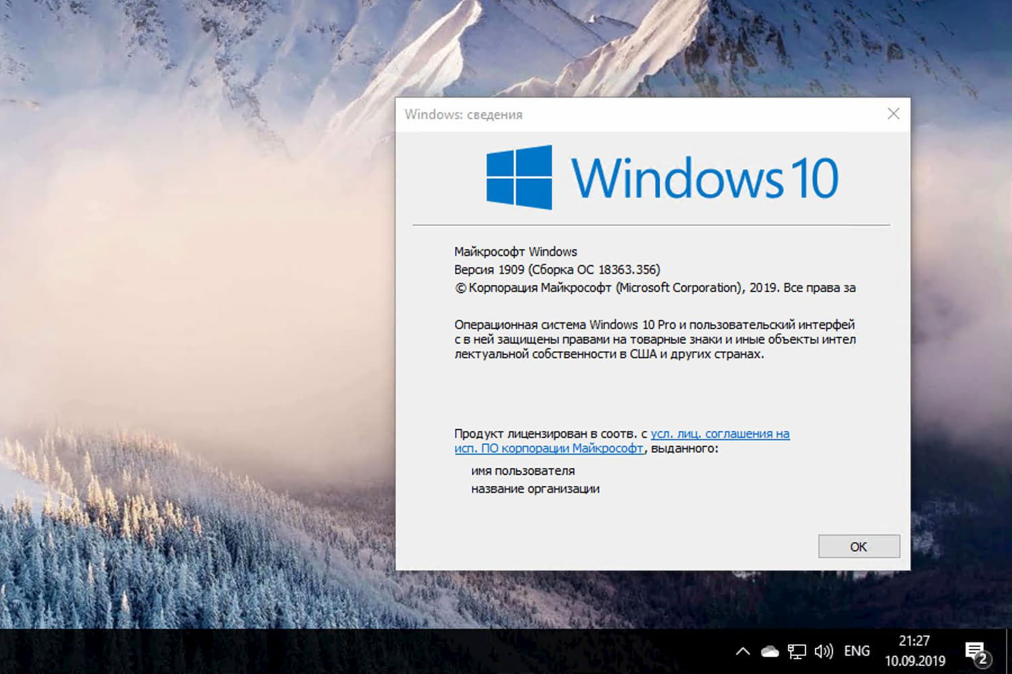This screenshot has width=1012, height=674.
Task: Open the Microsoft license agreement link
Action: click(721, 433)
